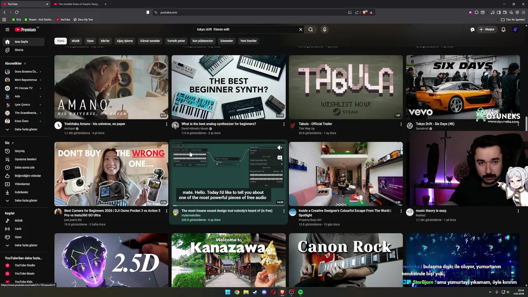528x297 pixels.
Task: Open the Kick bookmark
Action: click(x=16, y=19)
